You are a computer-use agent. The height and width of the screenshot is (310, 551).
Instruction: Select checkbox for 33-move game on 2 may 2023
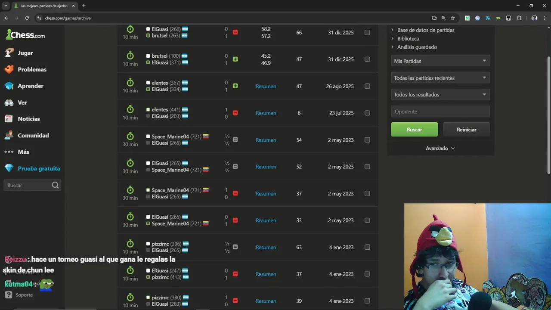coord(367,220)
